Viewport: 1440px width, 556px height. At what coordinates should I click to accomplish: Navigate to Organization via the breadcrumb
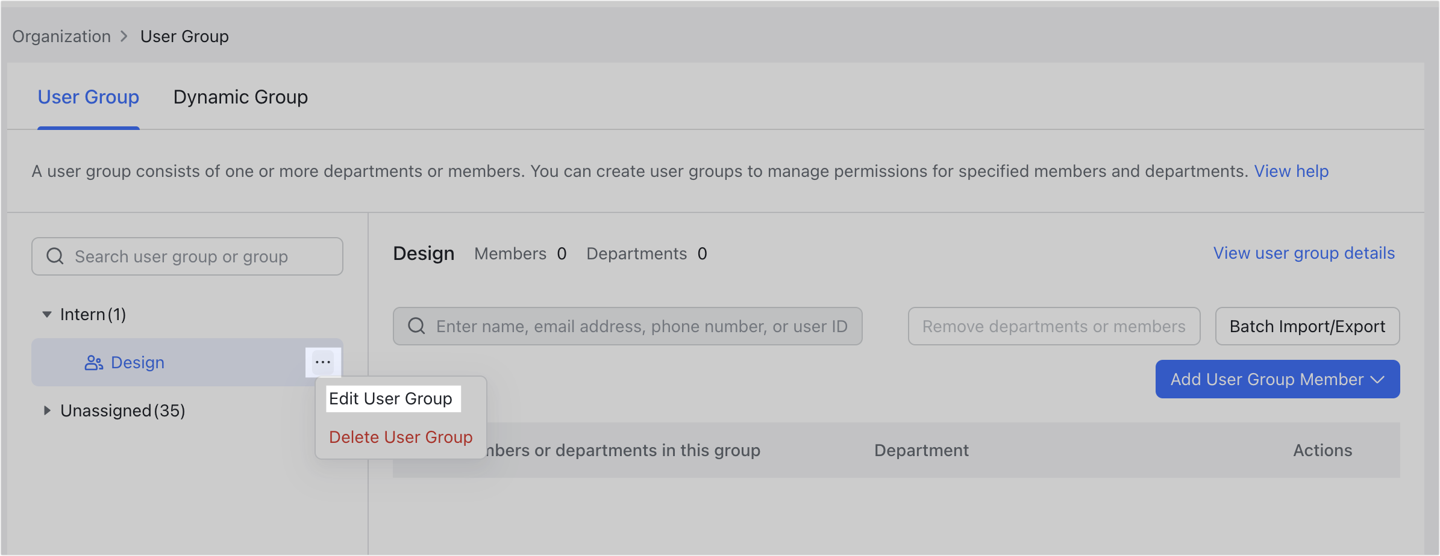61,36
